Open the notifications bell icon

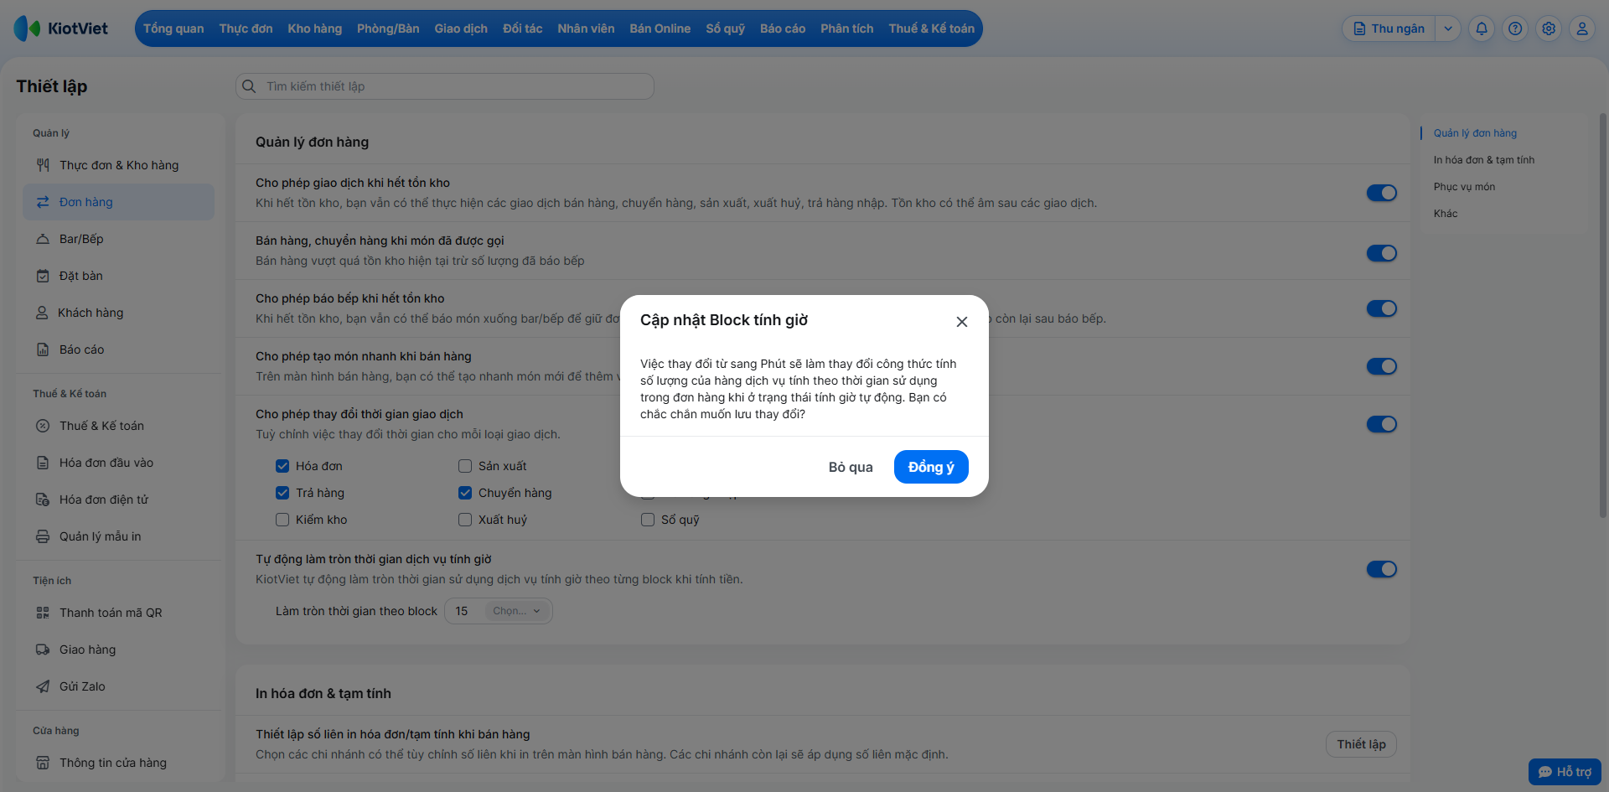(1482, 28)
